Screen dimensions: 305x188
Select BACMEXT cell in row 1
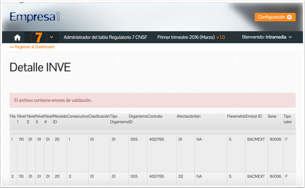pos(256,140)
